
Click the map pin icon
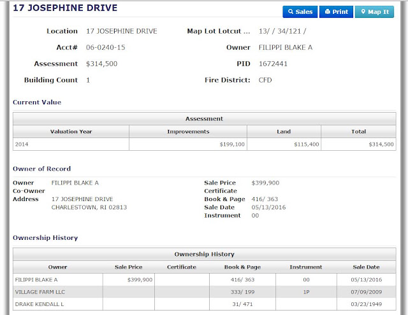(363, 11)
